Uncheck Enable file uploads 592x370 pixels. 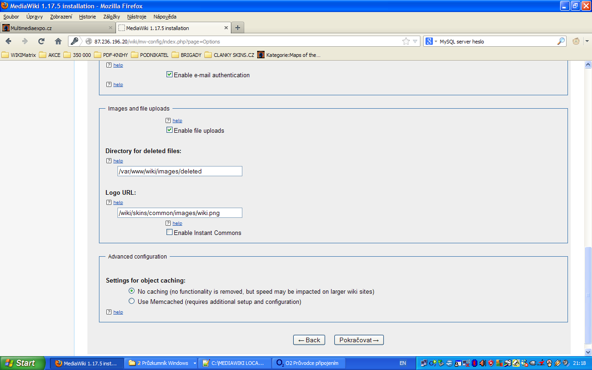point(169,130)
